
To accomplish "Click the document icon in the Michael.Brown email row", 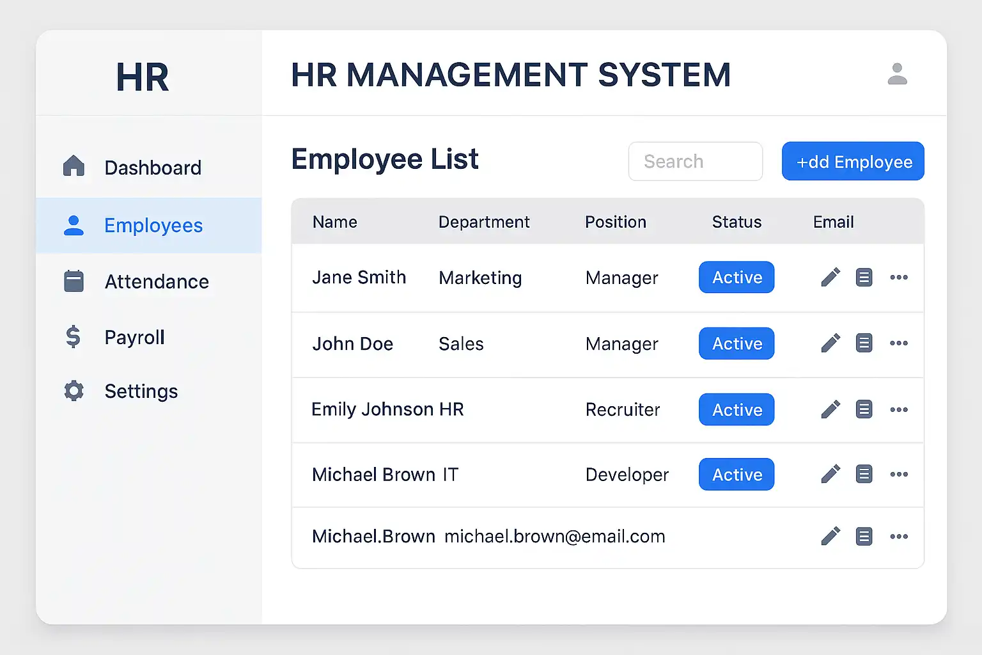I will click(864, 536).
